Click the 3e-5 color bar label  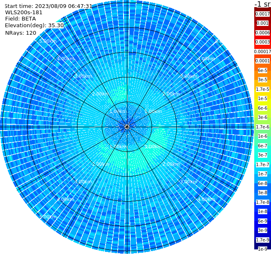tap(263, 80)
